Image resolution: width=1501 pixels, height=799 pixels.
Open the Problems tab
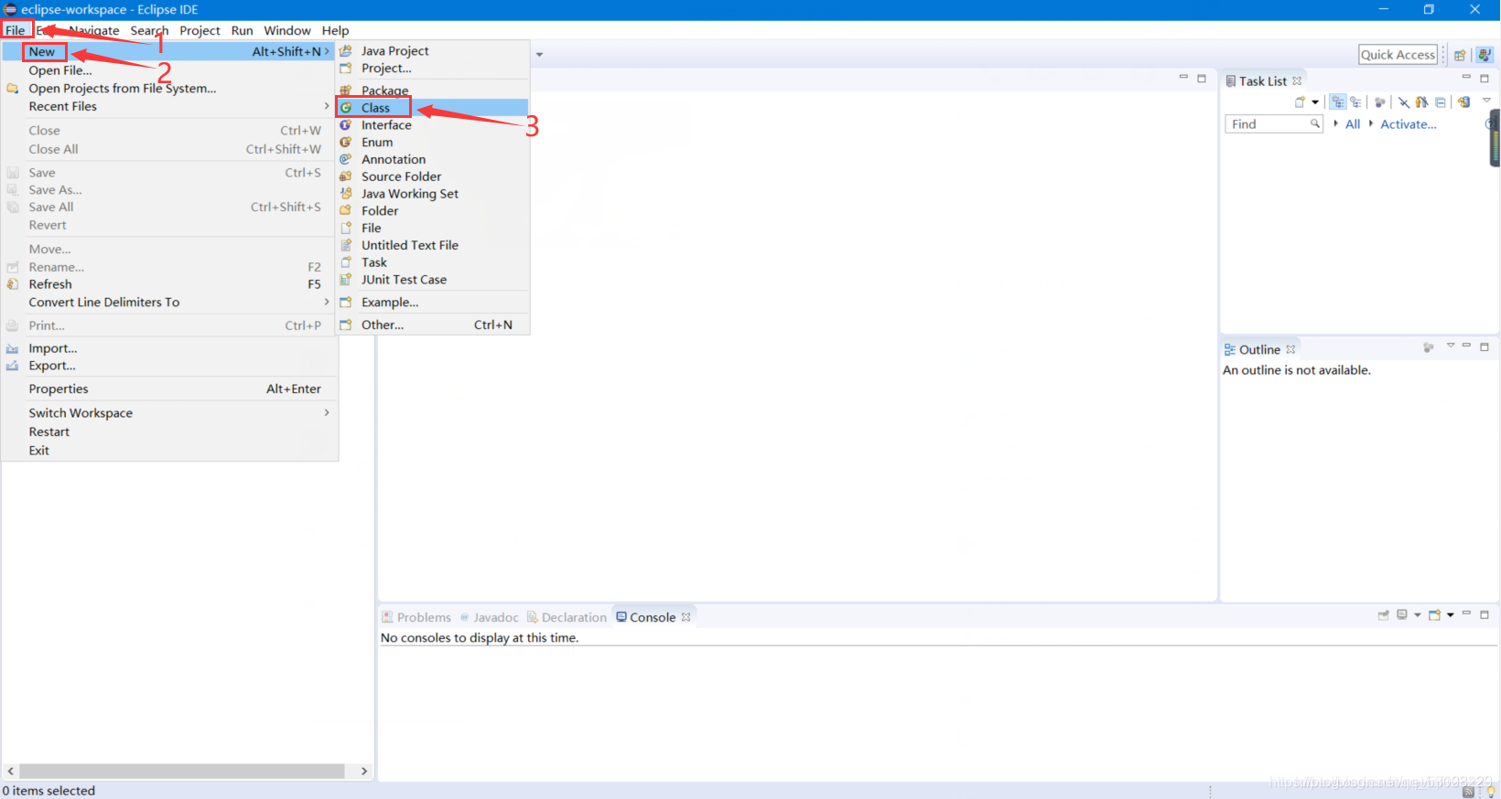coord(416,617)
